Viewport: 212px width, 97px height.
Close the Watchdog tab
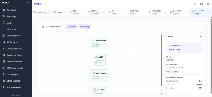(x=49, y=12)
